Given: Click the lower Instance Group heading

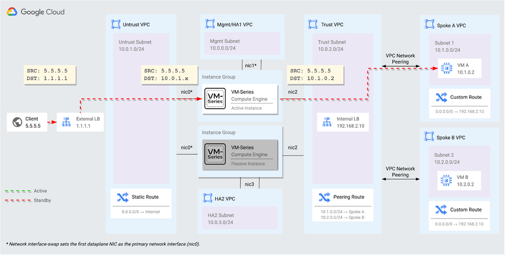Looking at the screenshot, I should pos(219,132).
